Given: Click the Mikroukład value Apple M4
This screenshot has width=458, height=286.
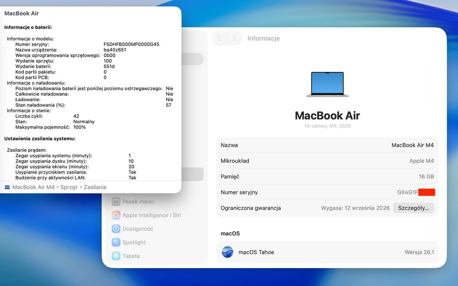Looking at the screenshot, I should [x=421, y=161].
